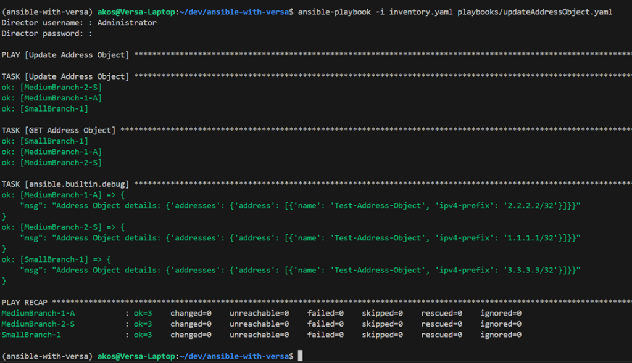Click 'ok: [MediumBranch-1-A]' under GET Address Object task
The image size is (632, 363).
coord(52,152)
